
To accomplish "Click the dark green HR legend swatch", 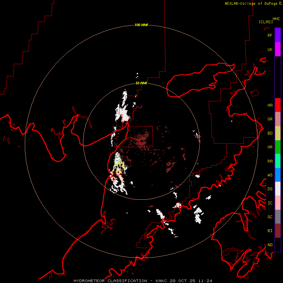I will coord(278,147).
